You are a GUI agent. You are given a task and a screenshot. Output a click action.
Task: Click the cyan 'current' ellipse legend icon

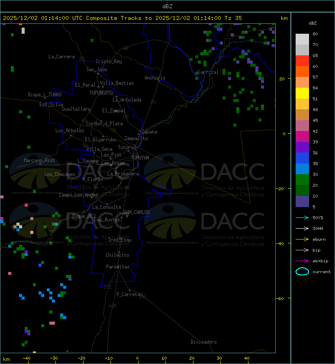coord(302,271)
